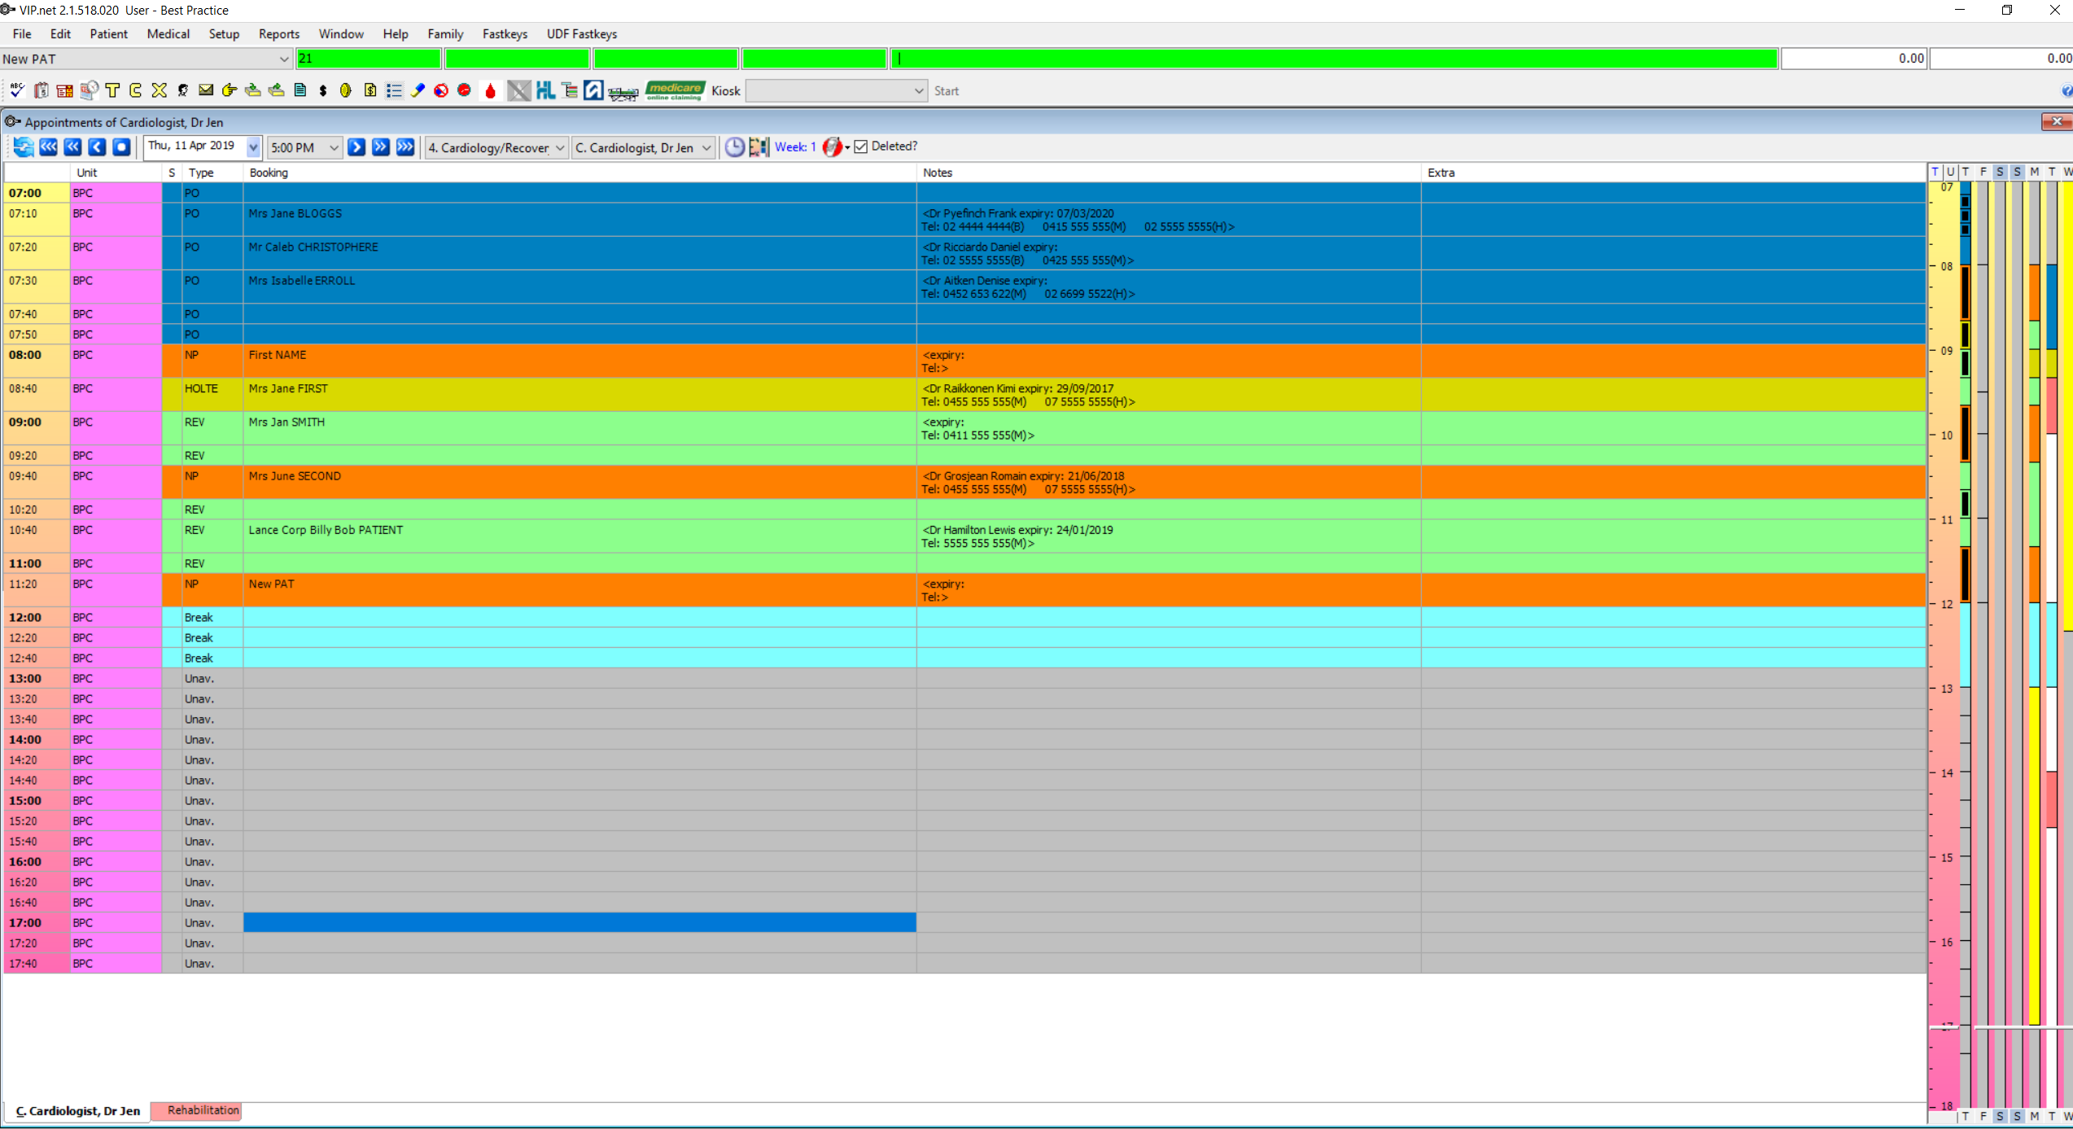Click the HL toolbar icon
Image resolution: width=2073 pixels, height=1129 pixels.
tap(545, 90)
